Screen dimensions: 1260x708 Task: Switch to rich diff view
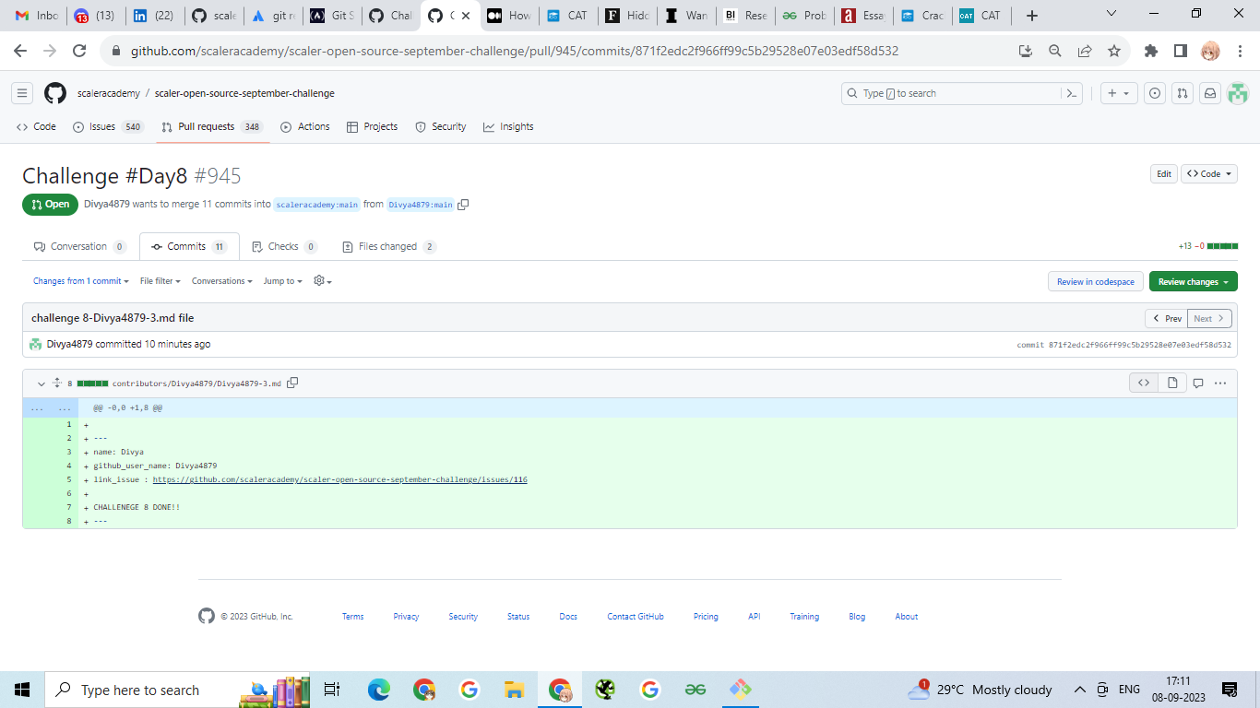[x=1171, y=382]
